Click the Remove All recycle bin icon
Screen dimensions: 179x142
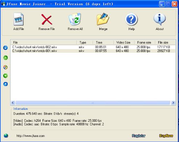[x=75, y=19]
